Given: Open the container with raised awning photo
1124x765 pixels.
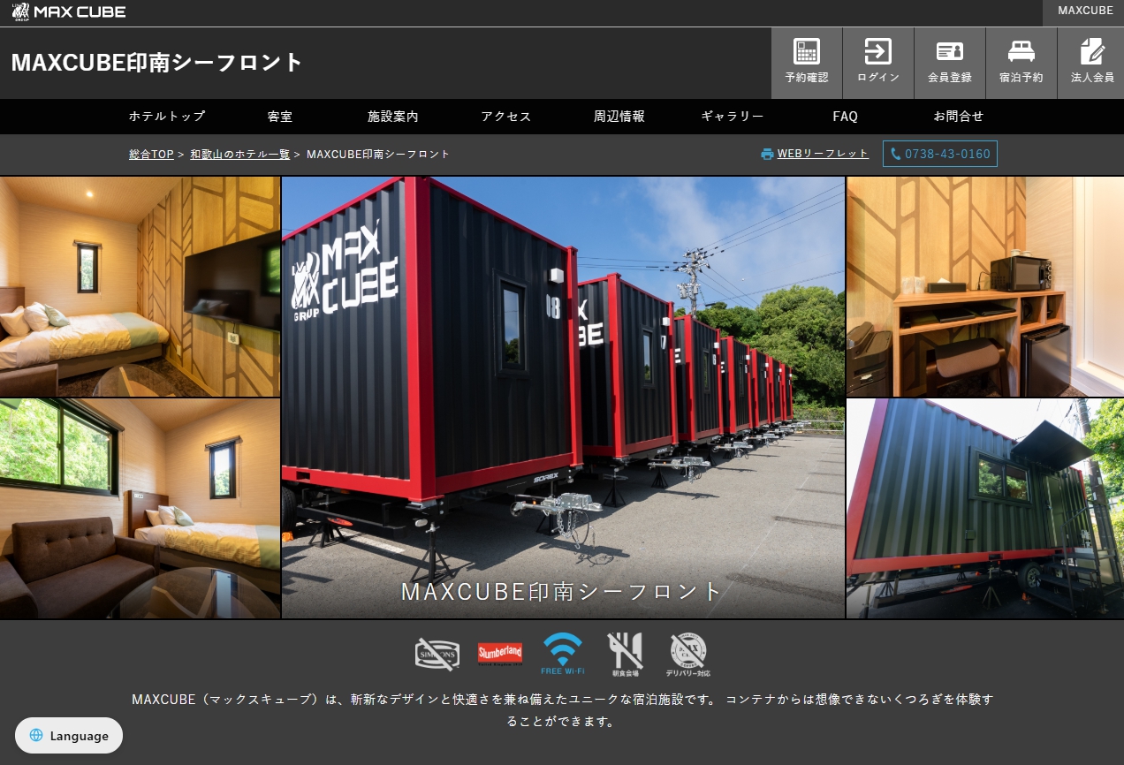Looking at the screenshot, I should (985, 509).
